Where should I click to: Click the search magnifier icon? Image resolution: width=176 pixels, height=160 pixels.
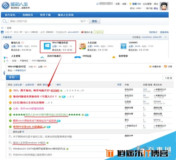[x=5, y=21]
